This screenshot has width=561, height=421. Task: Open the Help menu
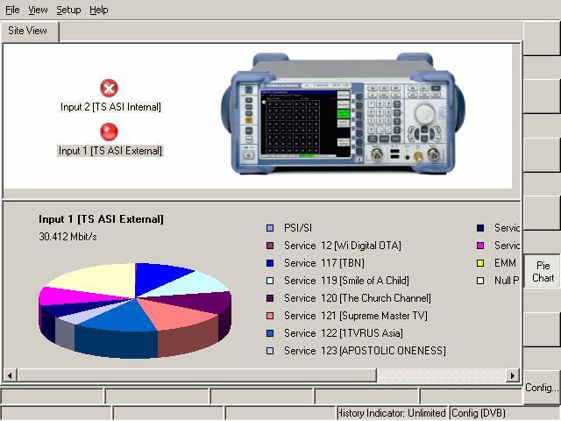pyautogui.click(x=99, y=10)
